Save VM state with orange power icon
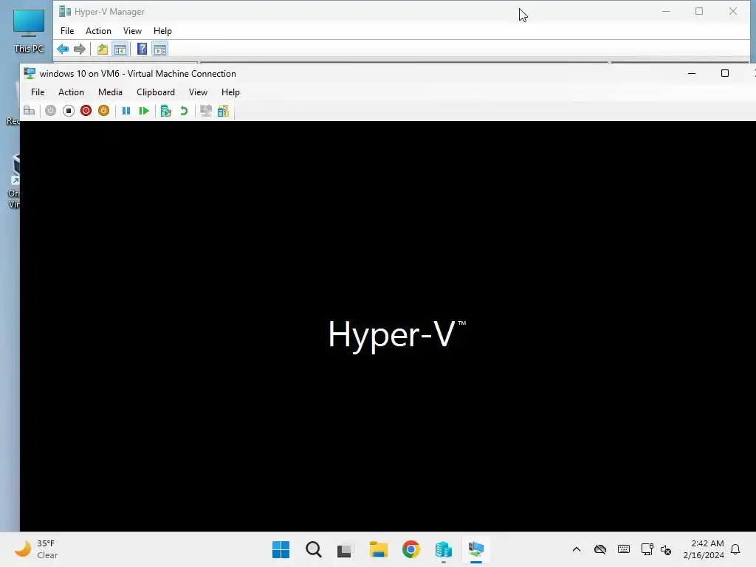756x567 pixels. pos(103,111)
